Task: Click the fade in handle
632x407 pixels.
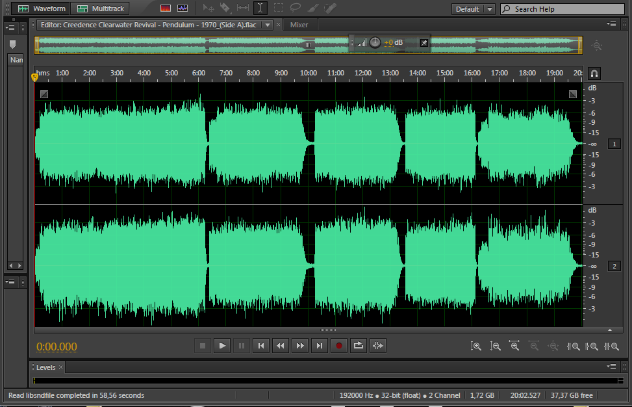Action: (x=44, y=94)
